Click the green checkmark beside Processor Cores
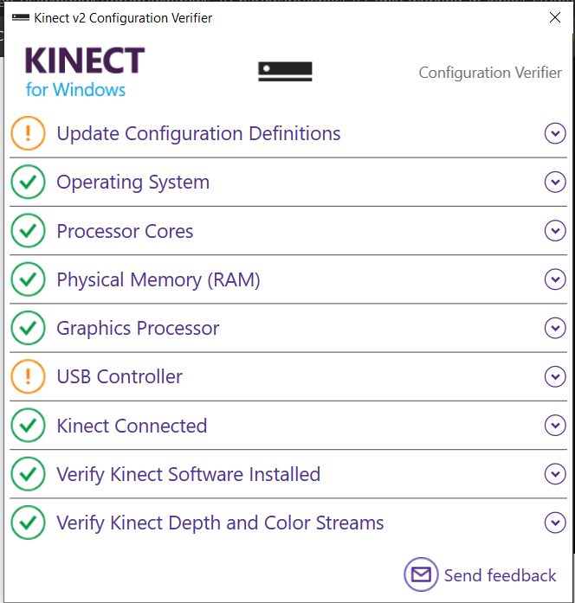This screenshot has width=575, height=603. pos(28,231)
